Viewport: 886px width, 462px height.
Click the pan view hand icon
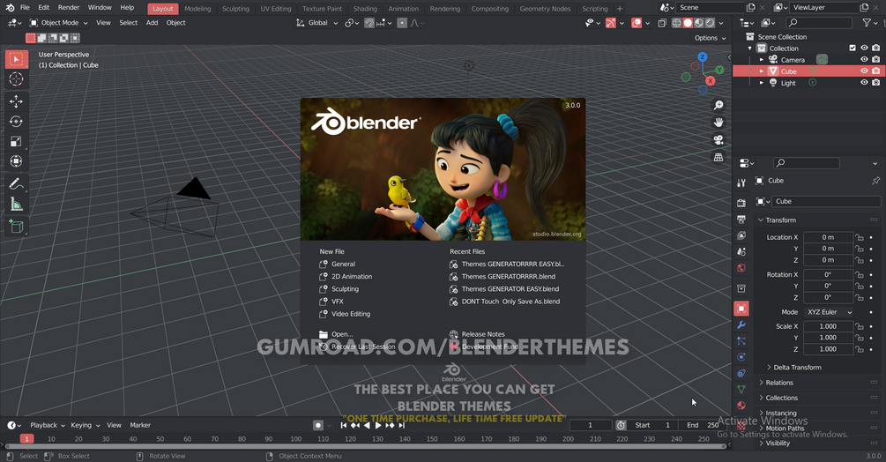click(718, 123)
